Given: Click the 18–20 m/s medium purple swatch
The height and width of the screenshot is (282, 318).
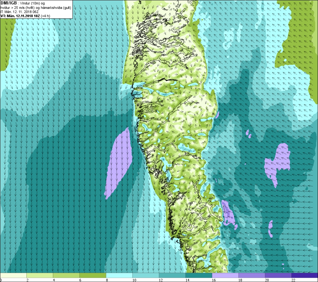Looking at the screenshot, I should (x=252, y=275).
